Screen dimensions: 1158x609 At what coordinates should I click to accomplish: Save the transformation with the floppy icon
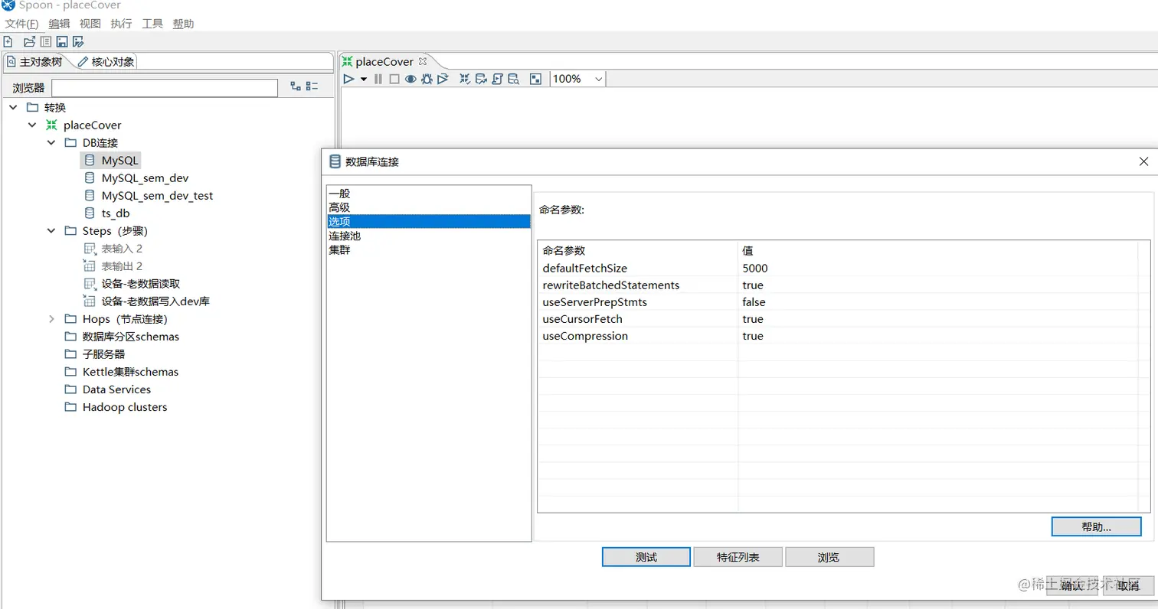[62, 41]
